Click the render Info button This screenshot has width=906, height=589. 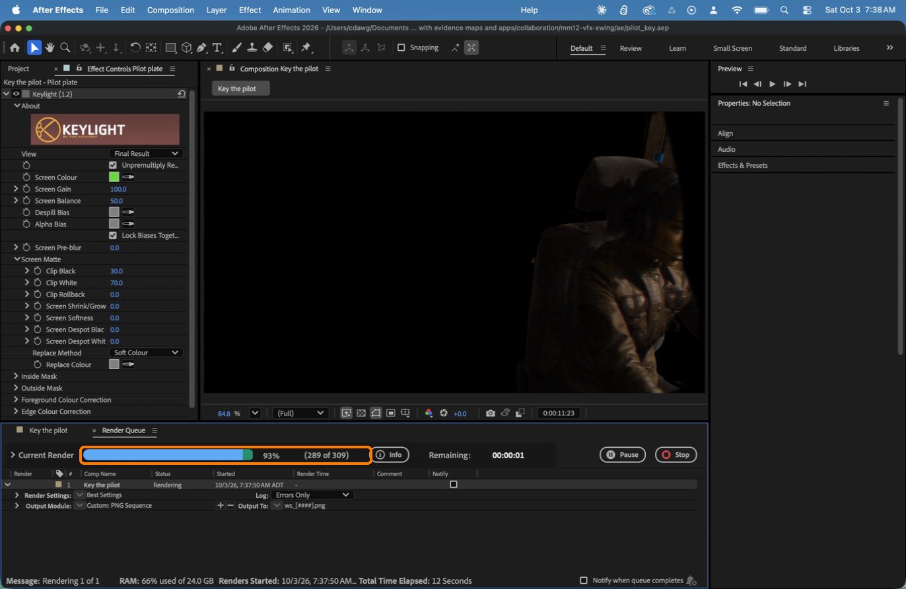pos(390,455)
